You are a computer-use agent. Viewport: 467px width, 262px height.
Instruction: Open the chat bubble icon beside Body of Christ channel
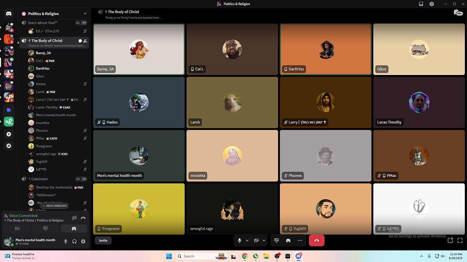(x=80, y=41)
